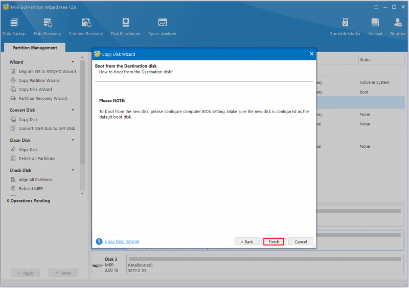Collapse the Clean Disk section
This screenshot has width=409, height=288.
click(73, 140)
